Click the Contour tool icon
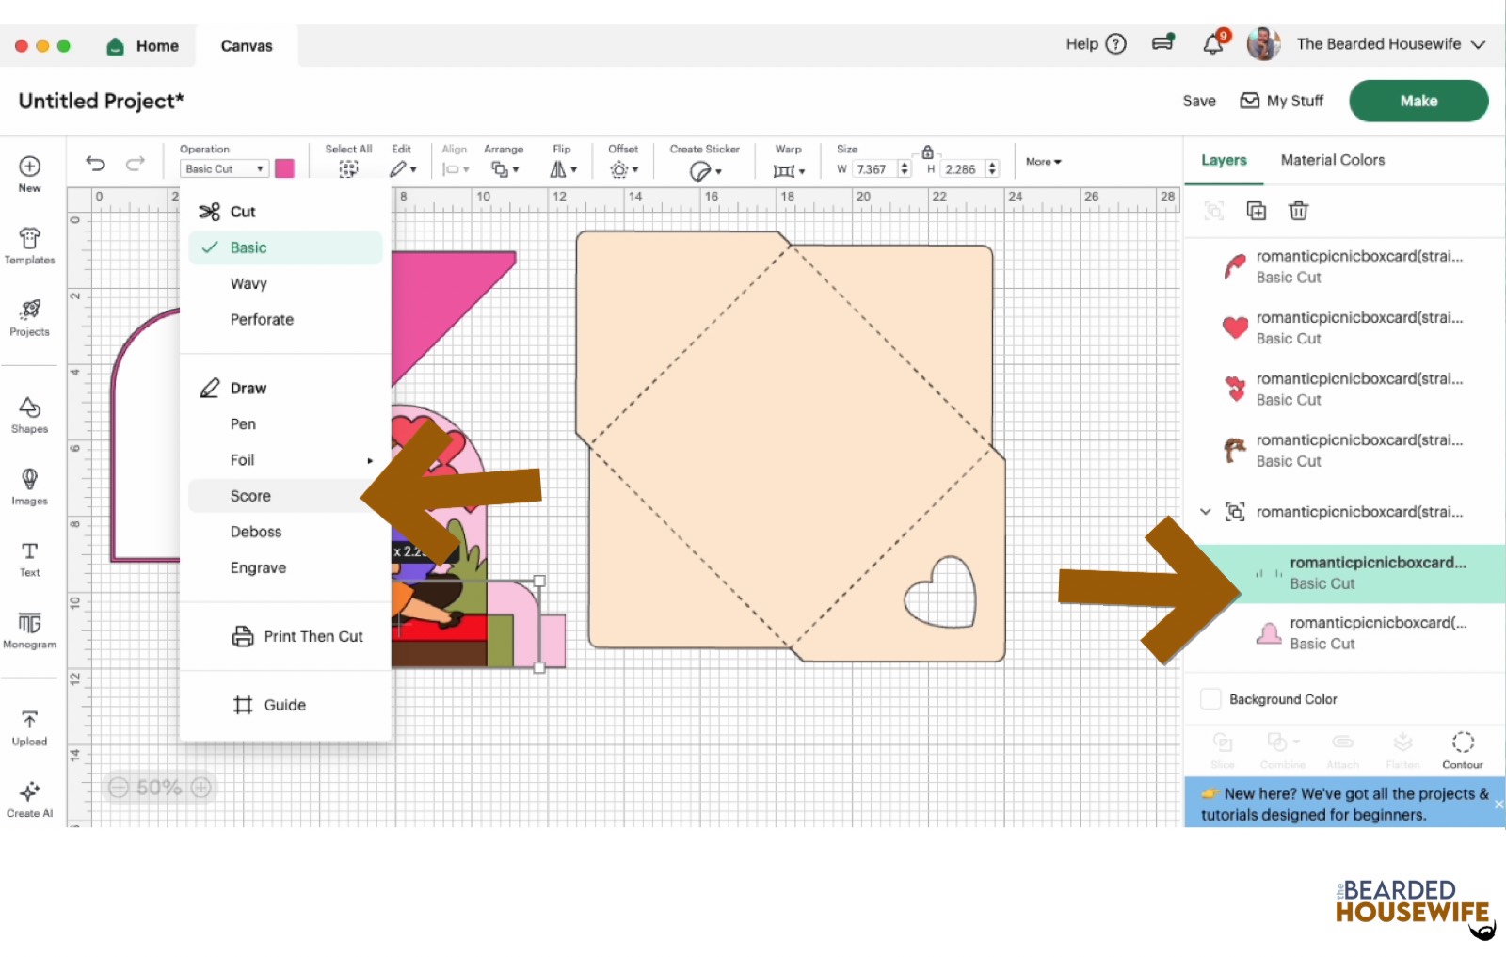This screenshot has width=1506, height=957. [x=1462, y=749]
